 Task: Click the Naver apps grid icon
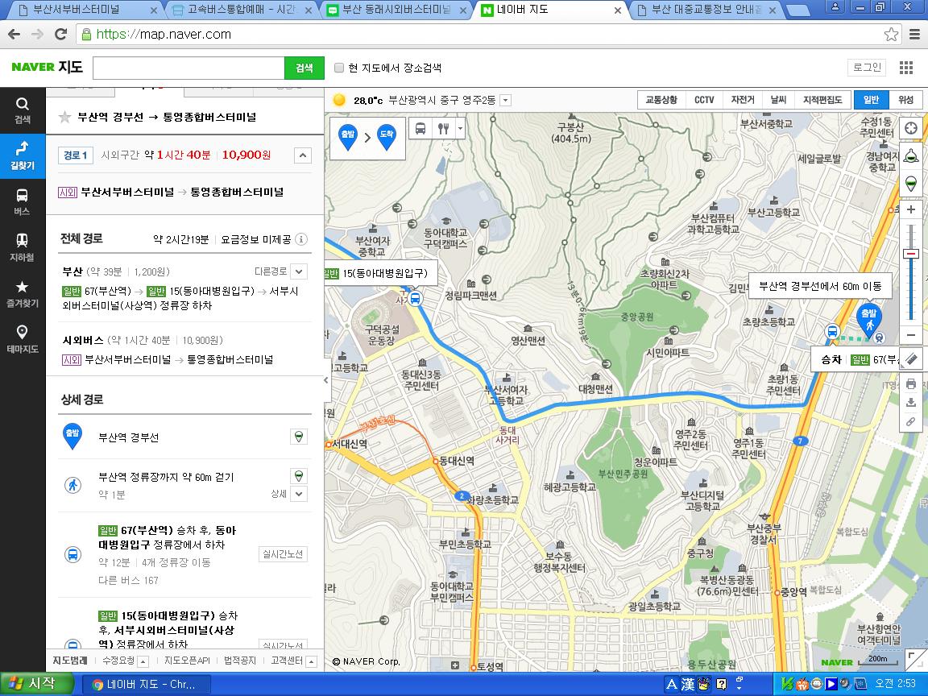pyautogui.click(x=906, y=68)
